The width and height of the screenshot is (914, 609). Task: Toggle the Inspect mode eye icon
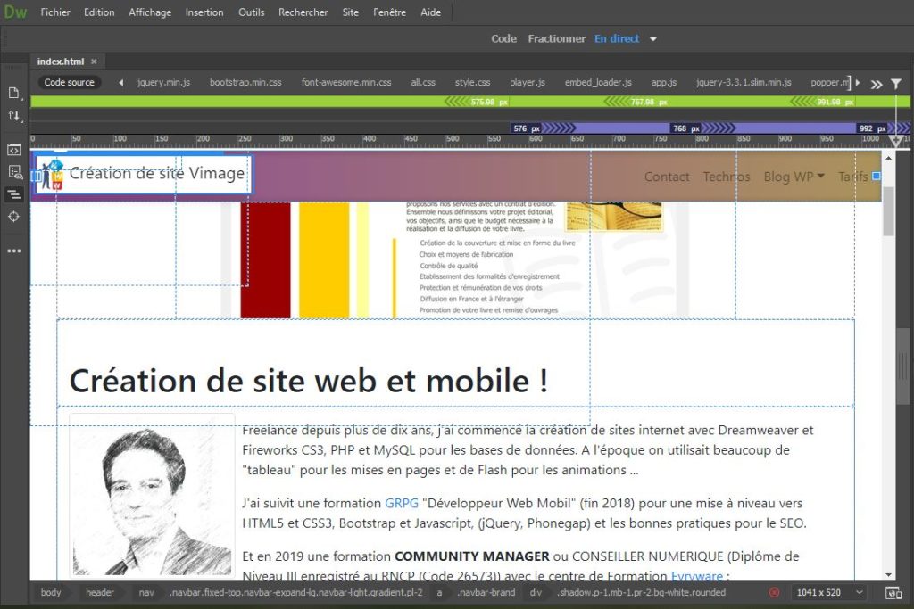pos(14,172)
